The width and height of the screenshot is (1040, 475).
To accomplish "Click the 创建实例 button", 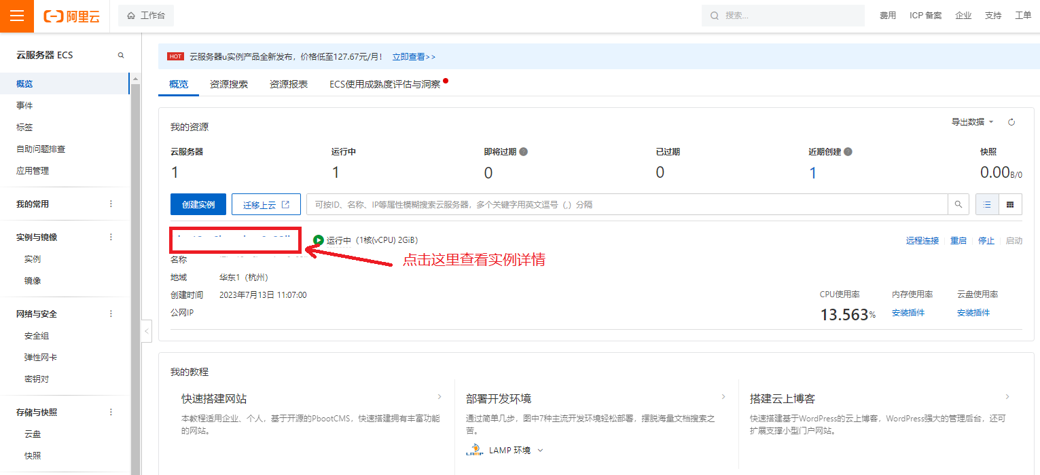I will (198, 204).
